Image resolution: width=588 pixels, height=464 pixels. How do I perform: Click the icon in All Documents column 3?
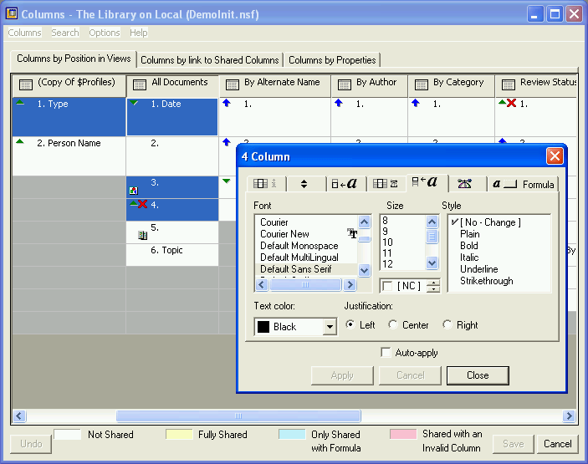coord(134,191)
